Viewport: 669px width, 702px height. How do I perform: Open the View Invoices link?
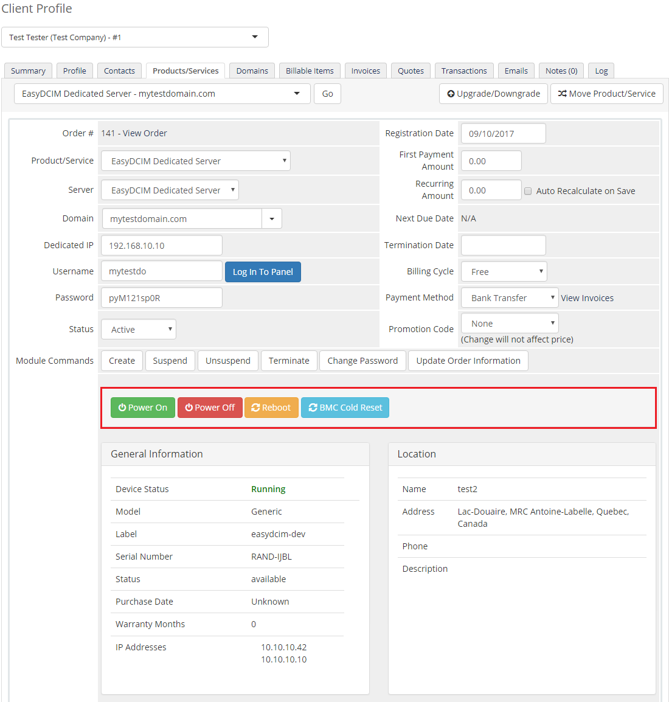pyautogui.click(x=587, y=297)
